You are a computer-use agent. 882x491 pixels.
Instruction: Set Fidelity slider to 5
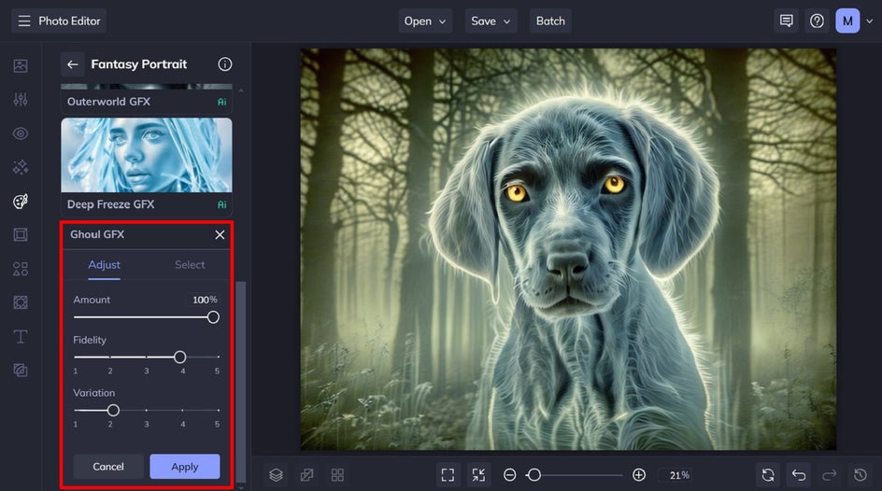point(218,357)
